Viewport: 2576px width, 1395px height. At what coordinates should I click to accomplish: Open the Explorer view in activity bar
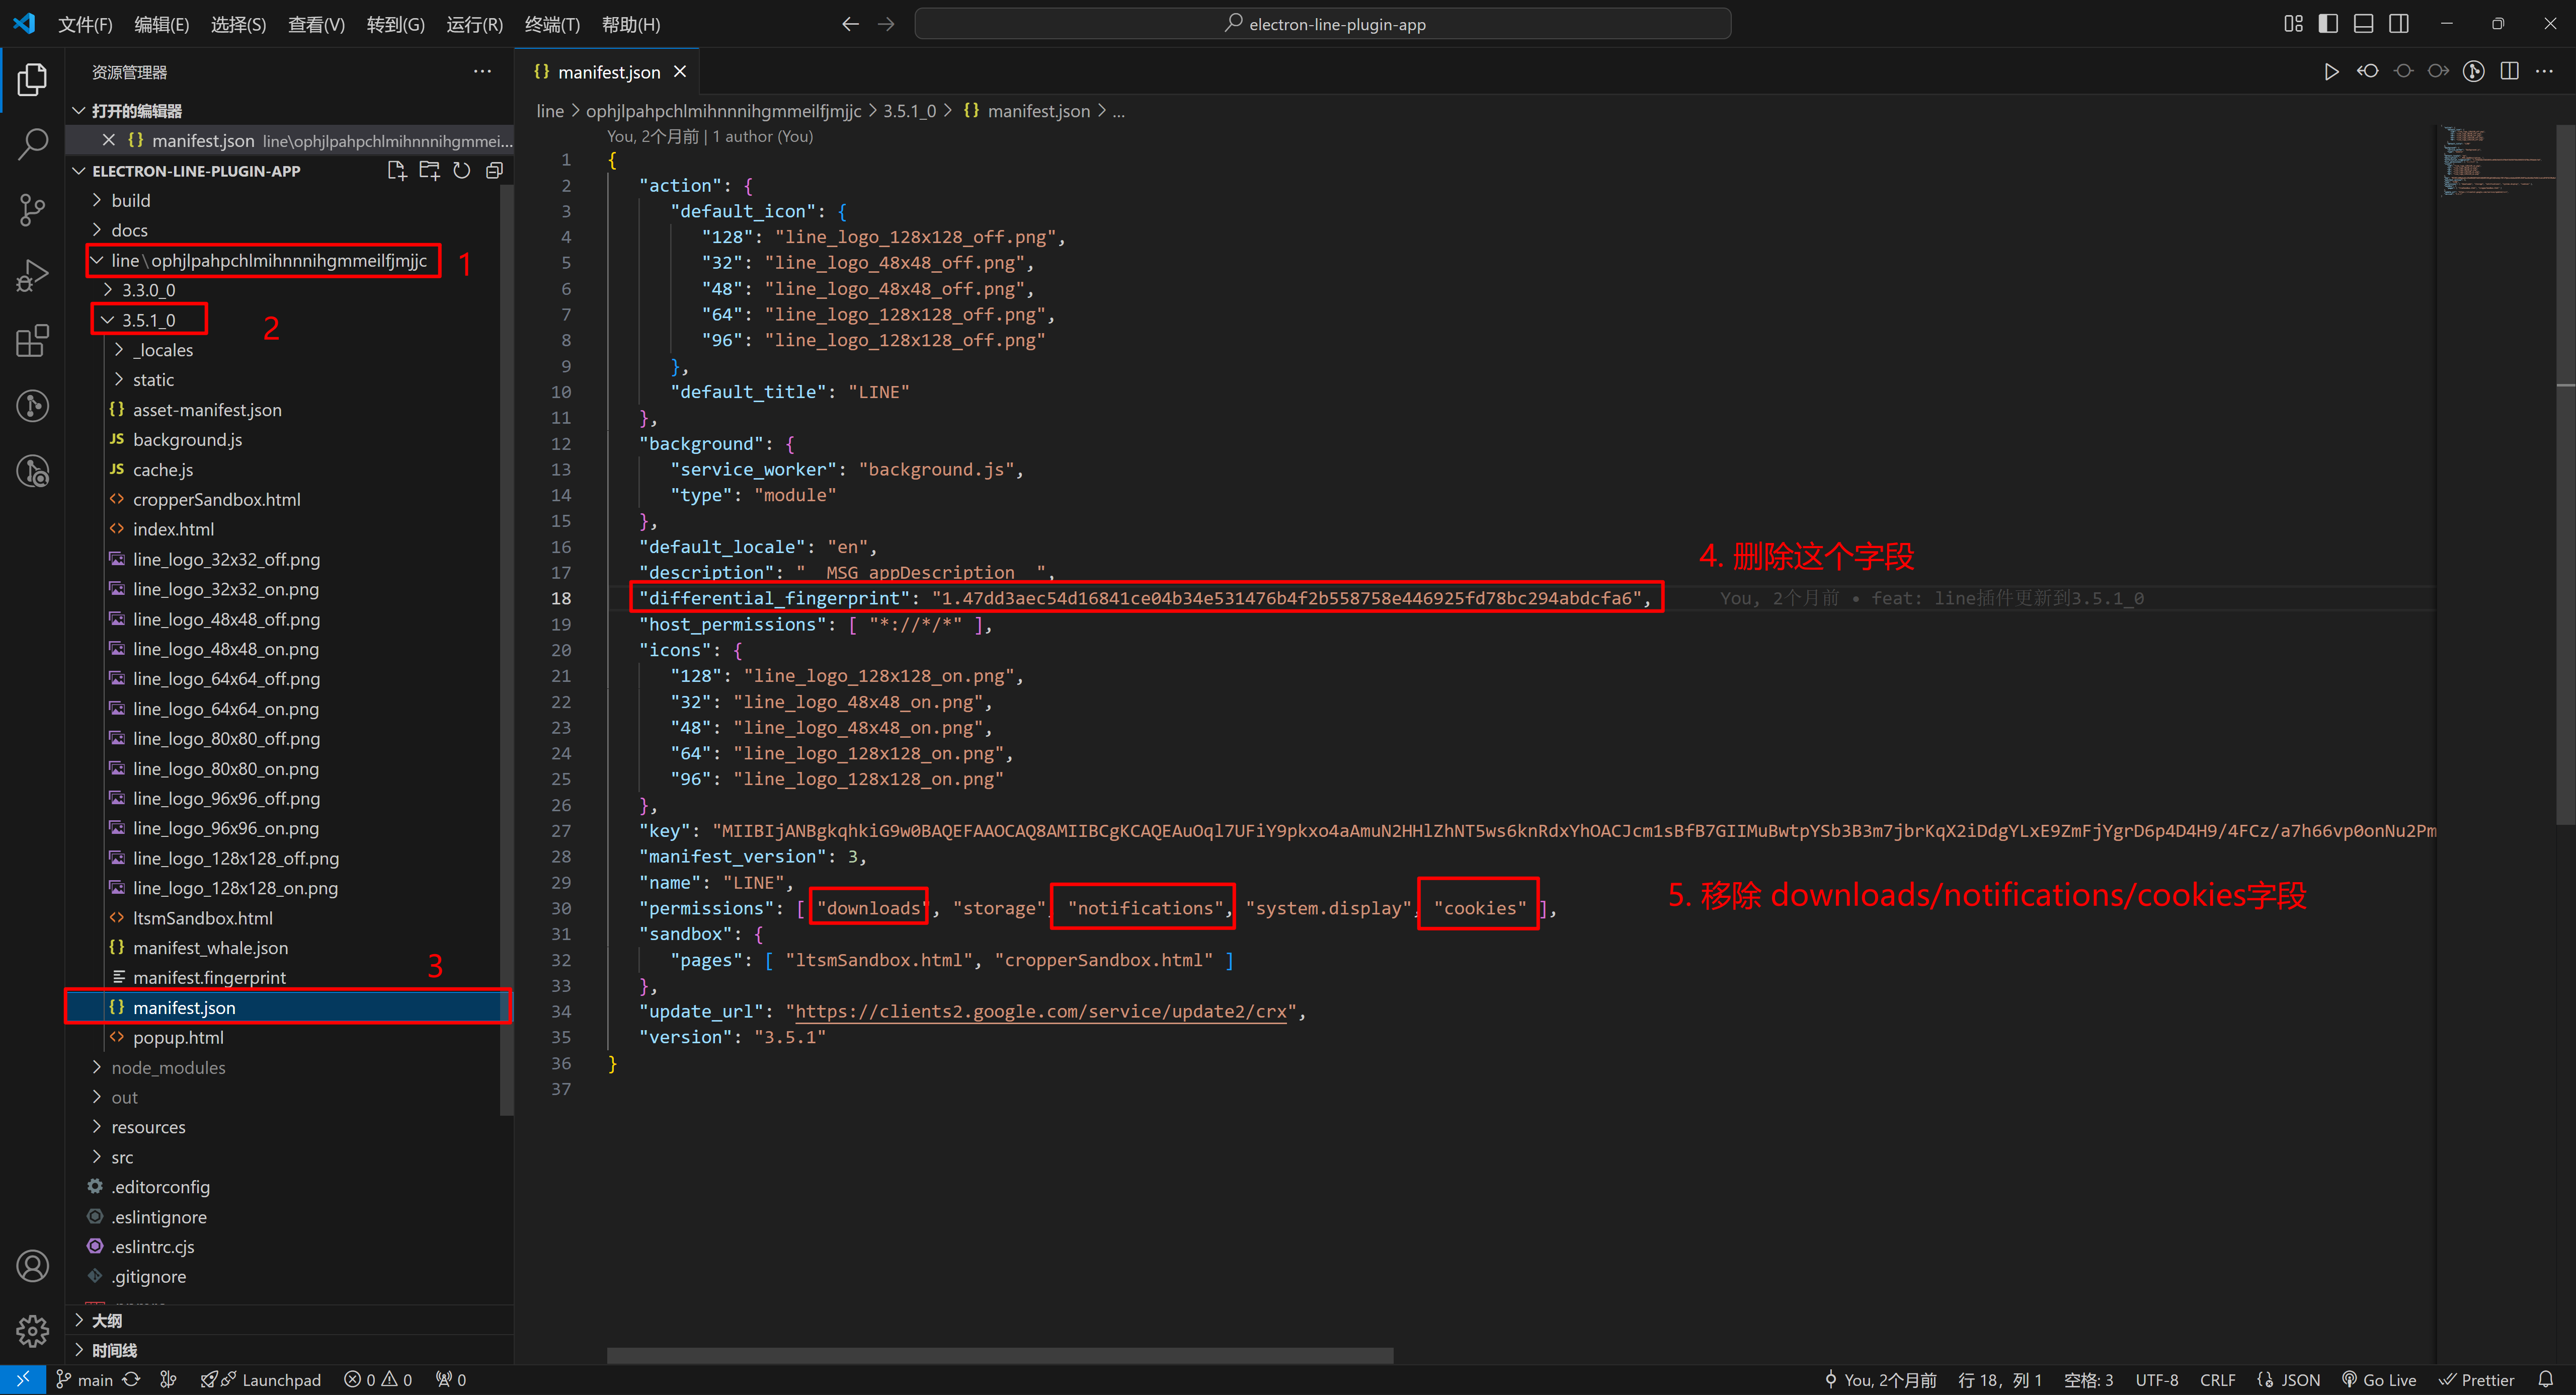click(x=32, y=79)
